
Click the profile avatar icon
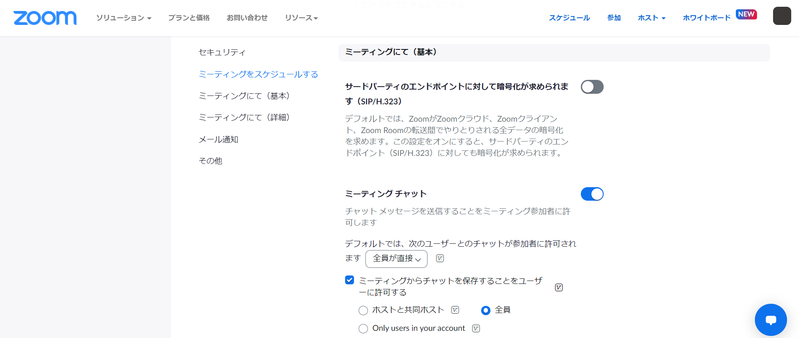click(x=781, y=16)
